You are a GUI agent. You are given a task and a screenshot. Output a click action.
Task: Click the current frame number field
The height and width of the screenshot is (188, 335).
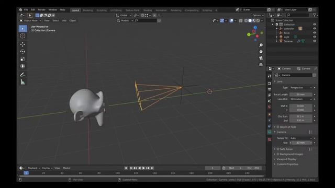pyautogui.click(x=213, y=168)
